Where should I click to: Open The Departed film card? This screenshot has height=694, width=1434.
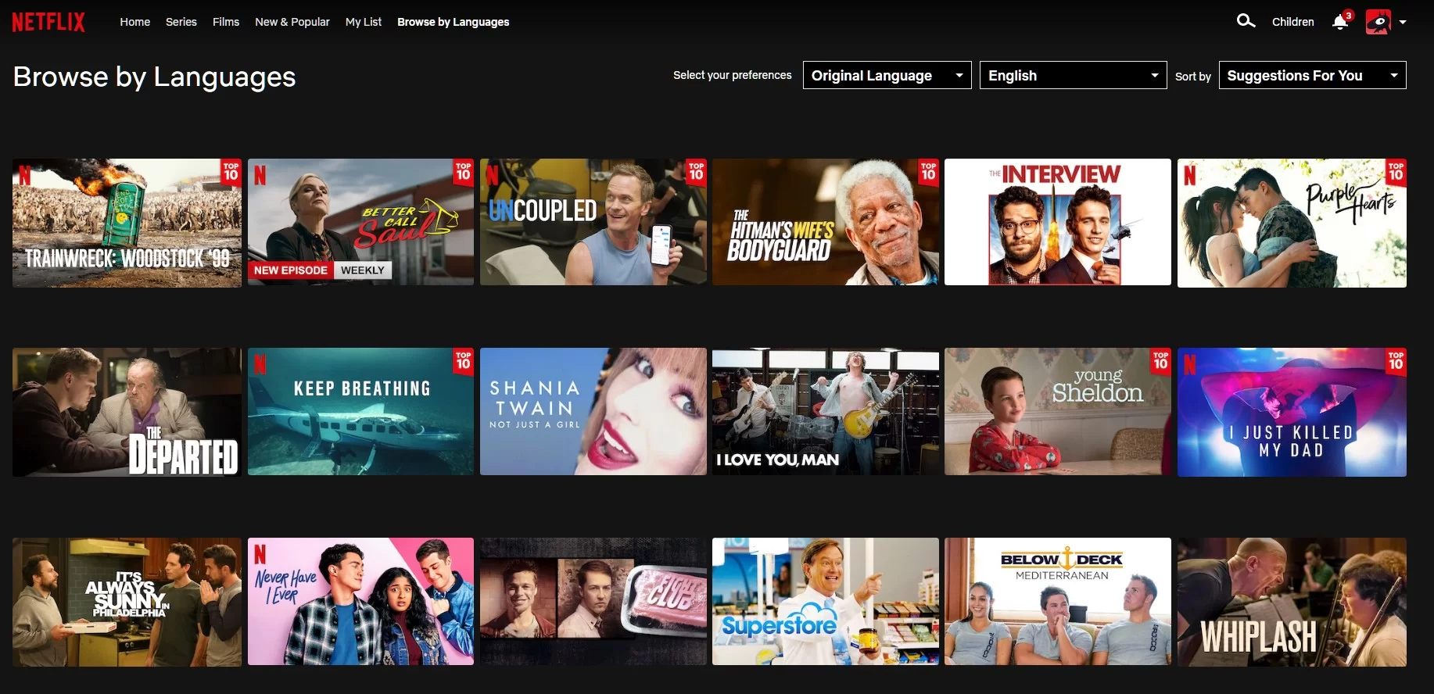pyautogui.click(x=127, y=412)
